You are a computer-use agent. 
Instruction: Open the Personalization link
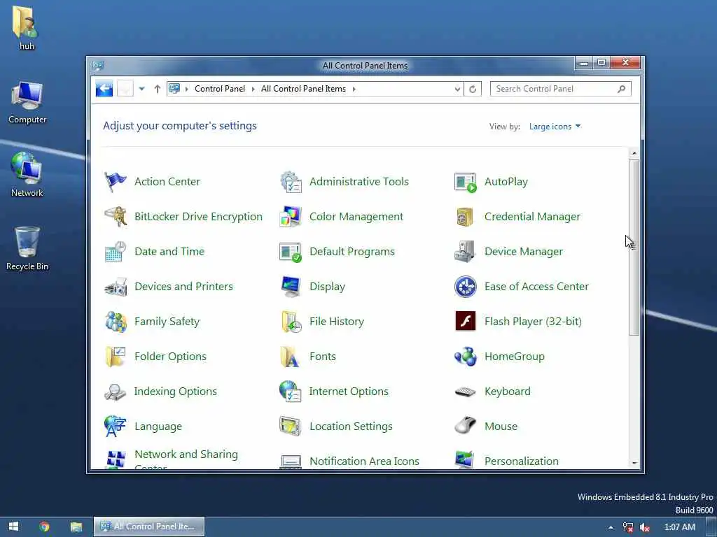coord(521,461)
